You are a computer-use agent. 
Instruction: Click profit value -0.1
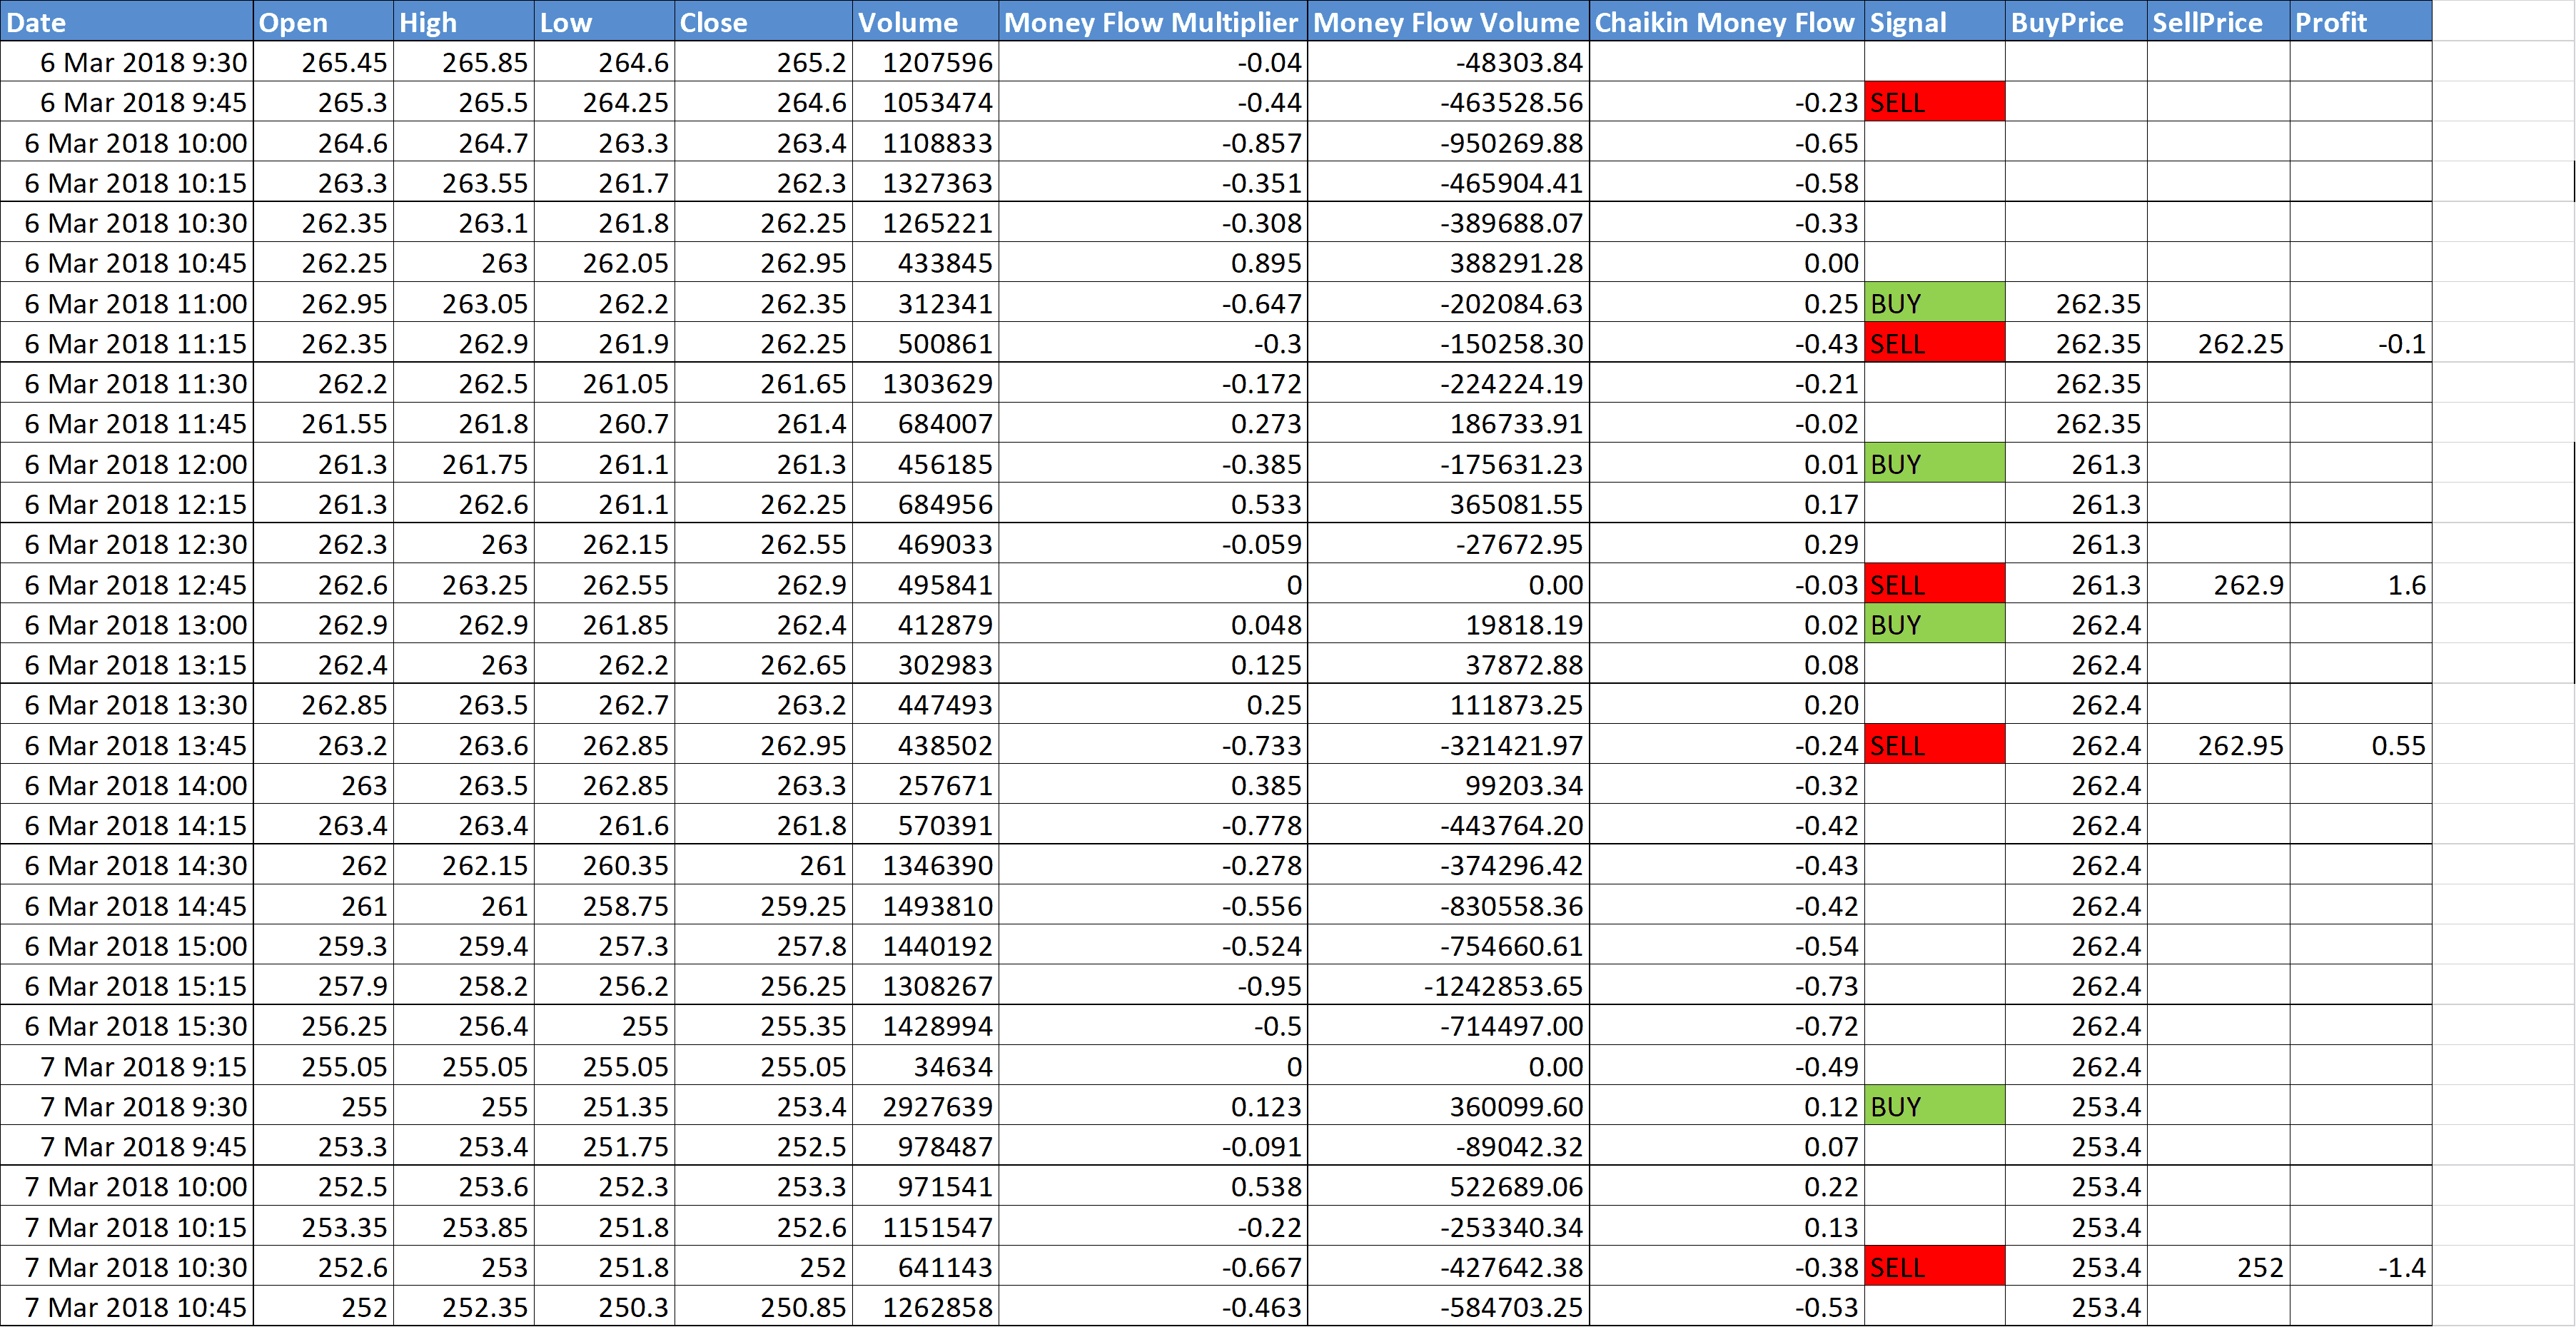[x=2361, y=343]
